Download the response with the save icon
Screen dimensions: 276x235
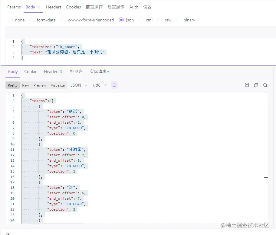247,85
